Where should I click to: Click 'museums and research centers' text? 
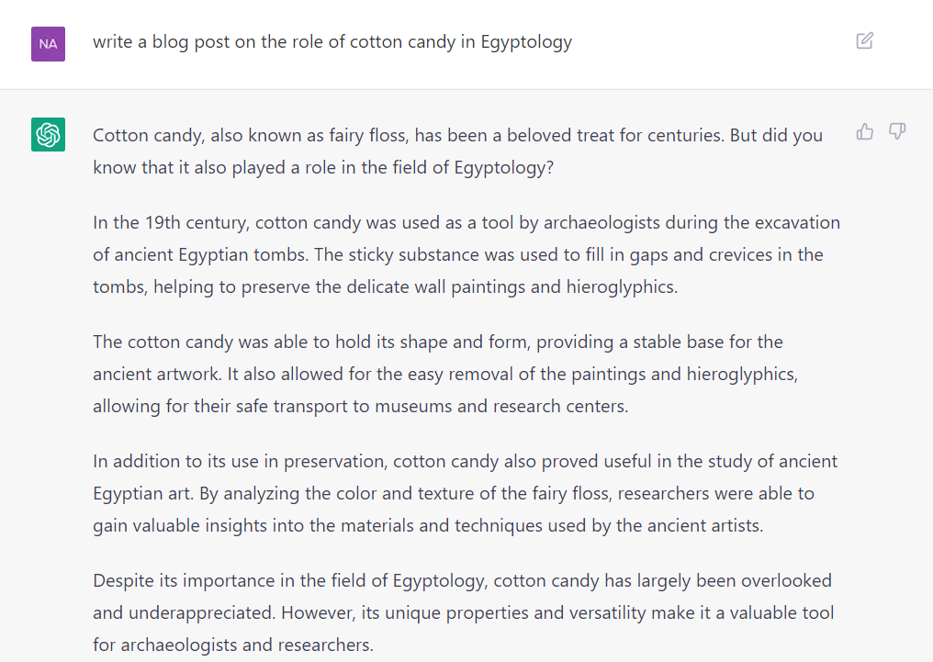point(501,406)
